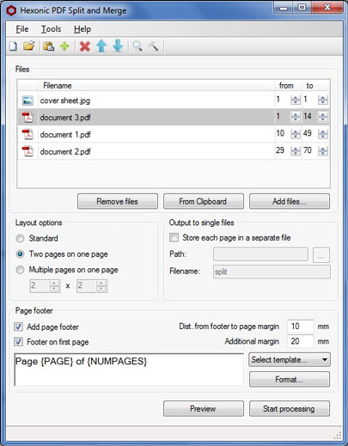The width and height of the screenshot is (348, 446).
Task: Click the red X Remove icon
Action: pyautogui.click(x=85, y=46)
